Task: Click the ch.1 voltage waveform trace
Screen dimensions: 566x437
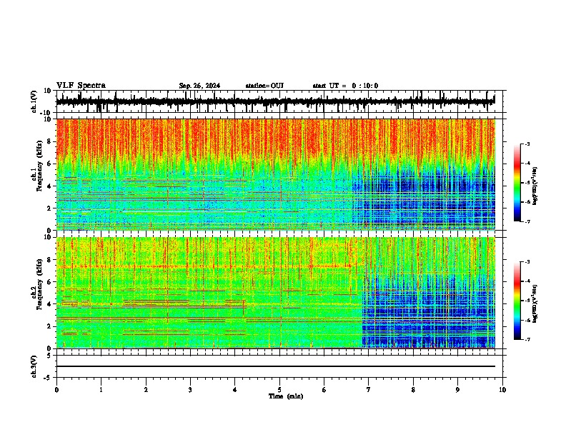Action: click(x=275, y=101)
